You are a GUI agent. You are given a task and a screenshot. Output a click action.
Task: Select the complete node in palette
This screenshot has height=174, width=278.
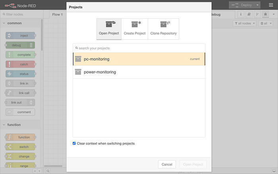tap(20, 55)
